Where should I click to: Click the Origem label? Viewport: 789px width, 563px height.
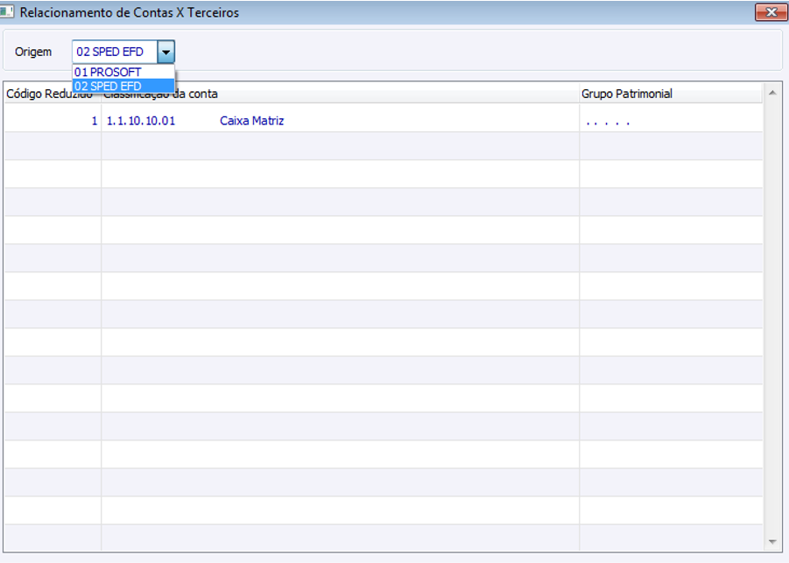tap(33, 52)
